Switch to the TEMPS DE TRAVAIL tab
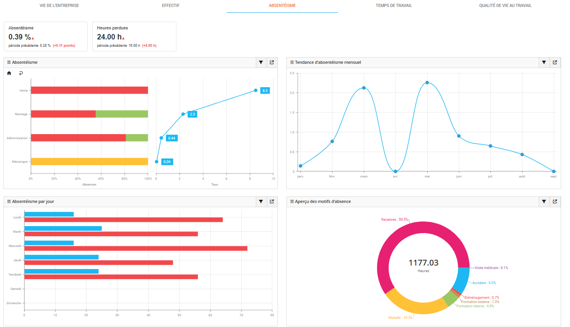 394,5
